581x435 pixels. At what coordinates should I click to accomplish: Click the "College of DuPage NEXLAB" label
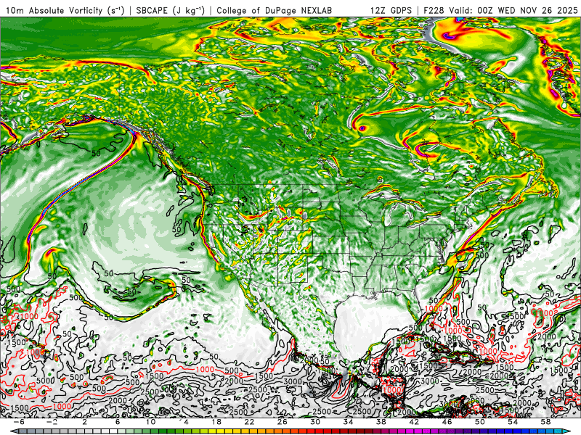pyautogui.click(x=275, y=11)
